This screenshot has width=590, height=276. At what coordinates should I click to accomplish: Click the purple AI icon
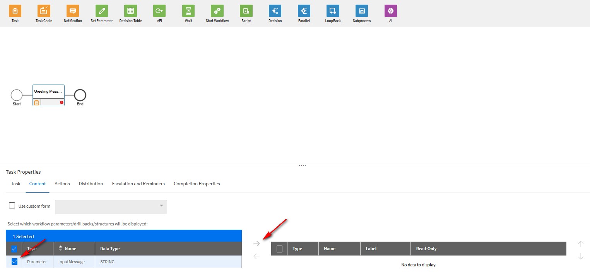coord(390,11)
